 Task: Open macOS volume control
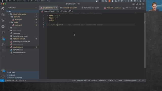click(x=125, y=1)
